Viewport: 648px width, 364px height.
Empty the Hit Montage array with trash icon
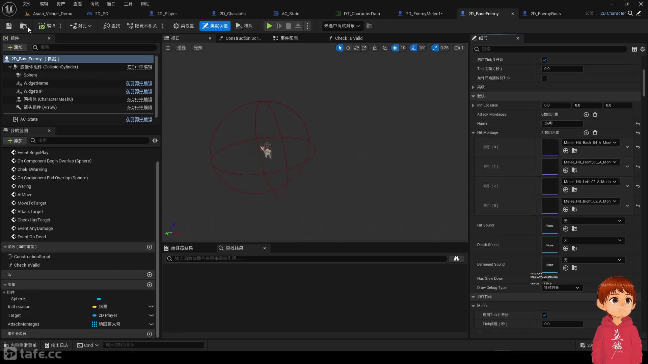click(595, 133)
